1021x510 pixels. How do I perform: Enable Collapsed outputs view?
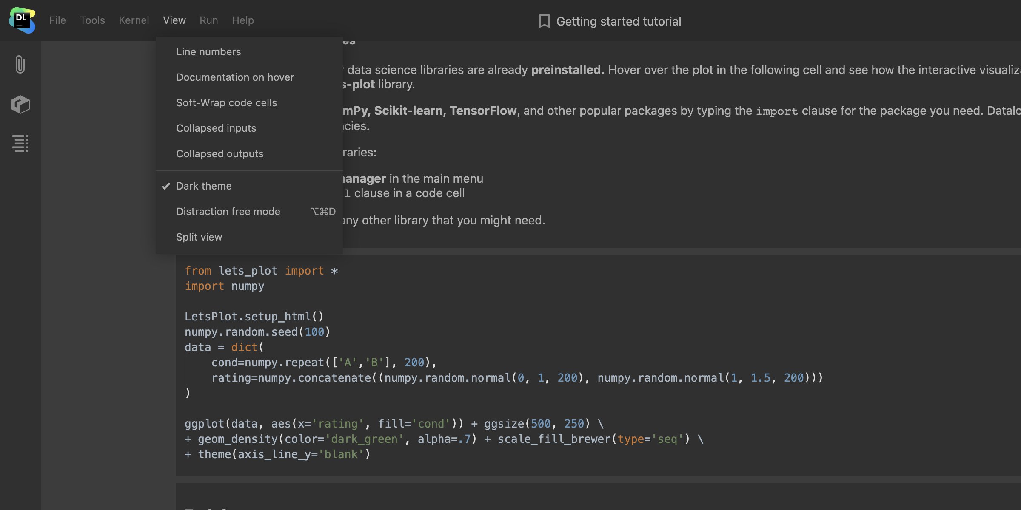pos(220,154)
